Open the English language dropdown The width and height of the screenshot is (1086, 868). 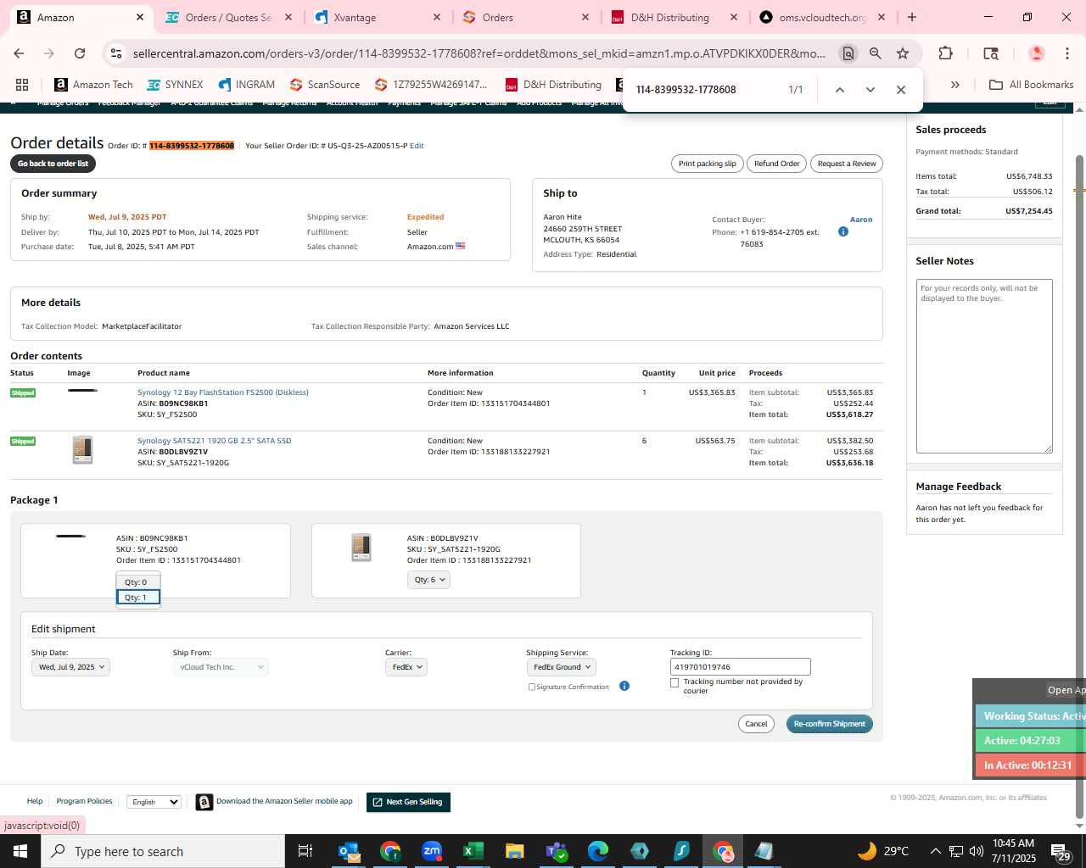tap(154, 802)
